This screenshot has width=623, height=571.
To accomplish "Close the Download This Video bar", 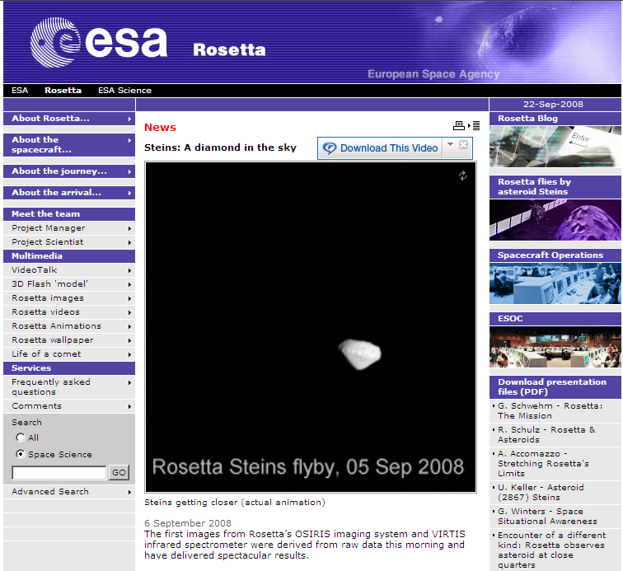I will pyautogui.click(x=464, y=145).
